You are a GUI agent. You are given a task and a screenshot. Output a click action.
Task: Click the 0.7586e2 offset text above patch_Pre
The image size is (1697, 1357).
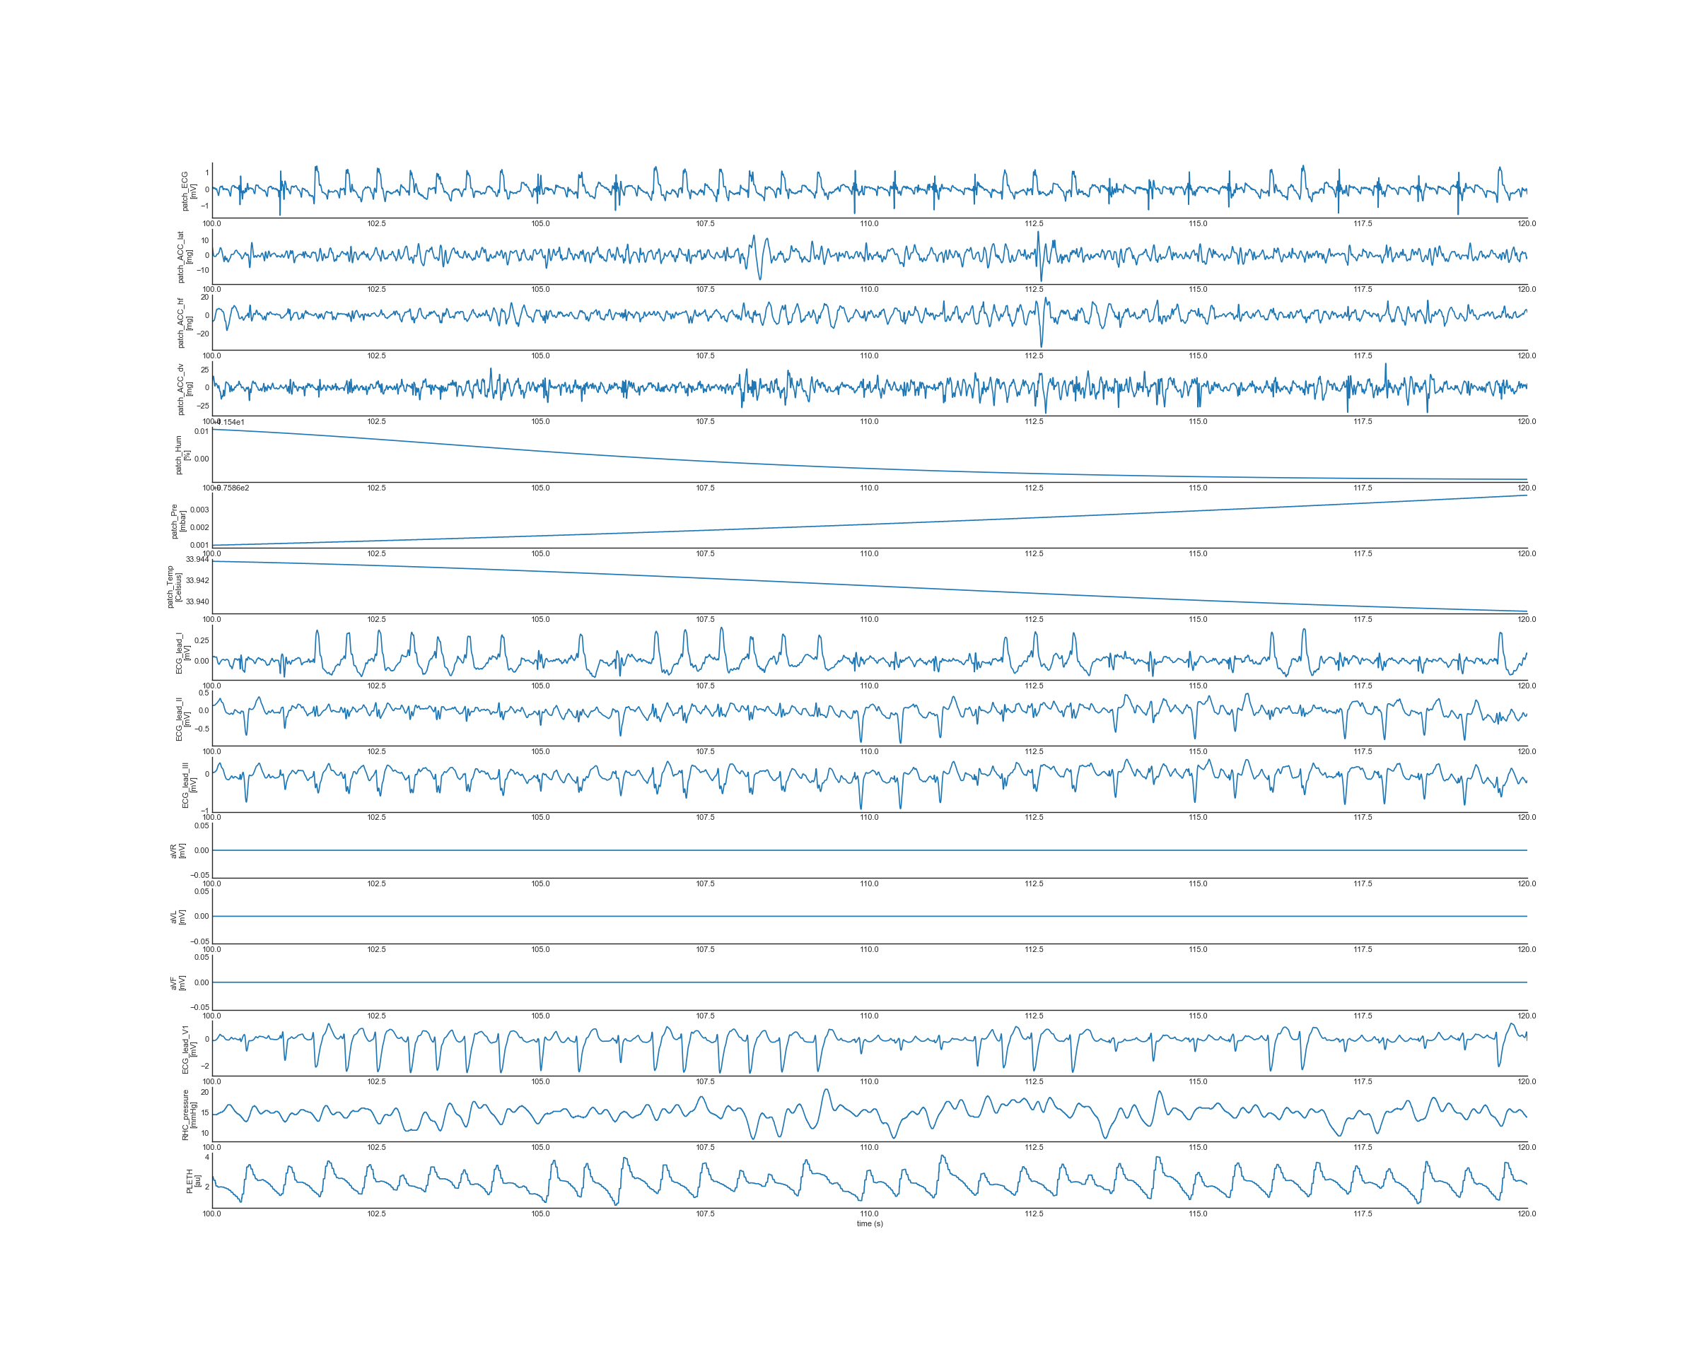point(232,488)
